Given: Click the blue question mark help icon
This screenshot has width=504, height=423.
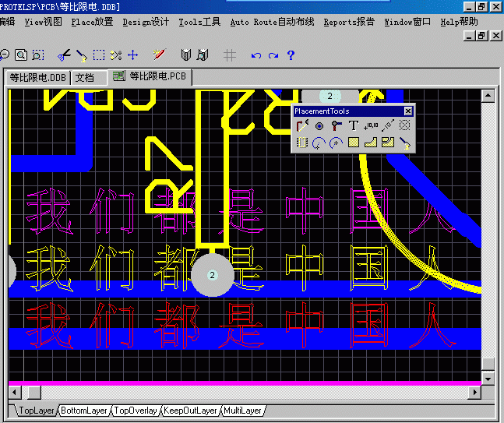Looking at the screenshot, I should coord(291,55).
